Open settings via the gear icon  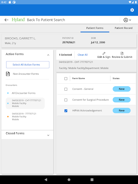pyautogui.click(x=132, y=10)
